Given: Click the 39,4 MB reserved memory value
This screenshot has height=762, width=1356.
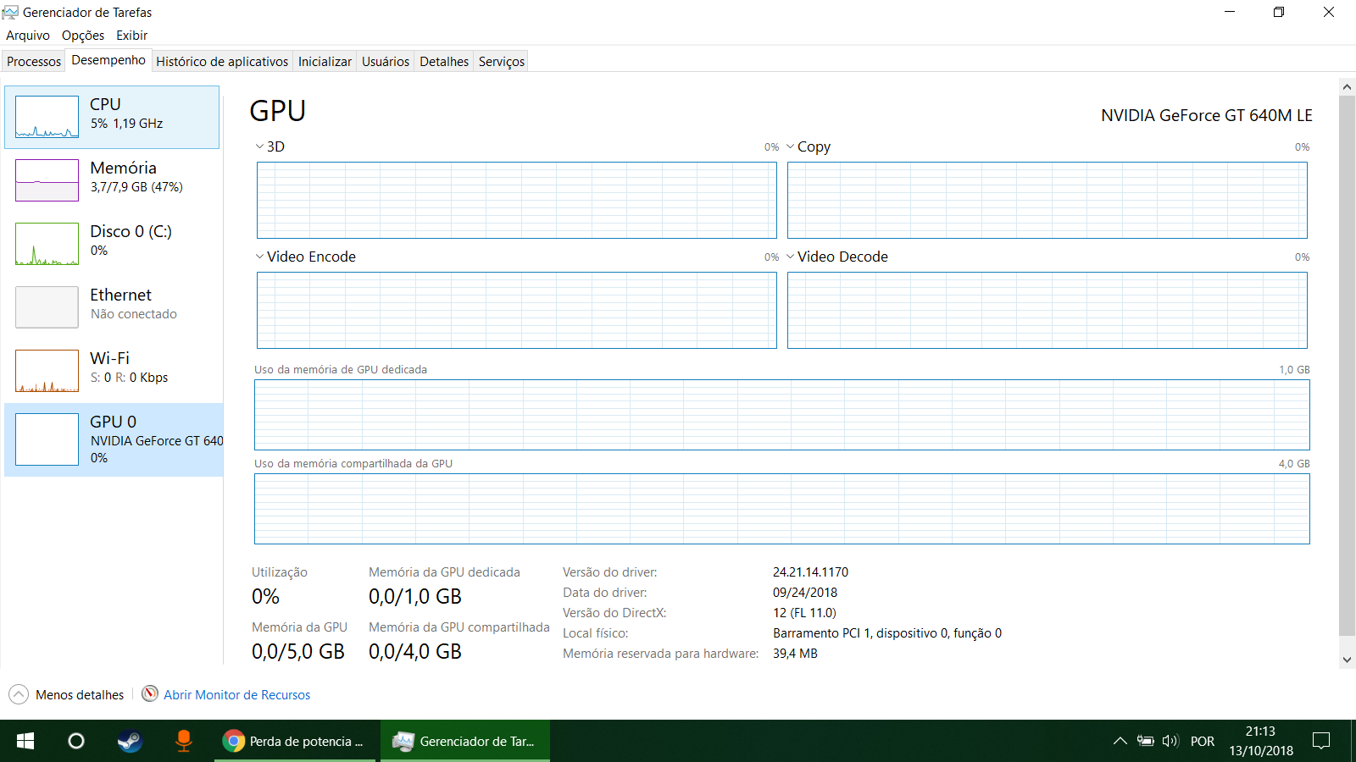Looking at the screenshot, I should [795, 654].
